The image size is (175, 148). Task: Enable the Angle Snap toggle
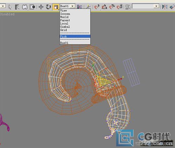click(x=104, y=7)
